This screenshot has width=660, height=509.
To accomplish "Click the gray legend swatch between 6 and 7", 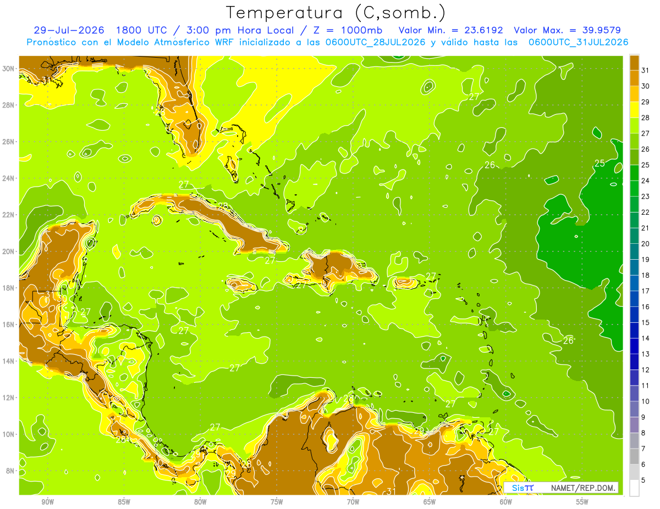I will click(x=634, y=456).
